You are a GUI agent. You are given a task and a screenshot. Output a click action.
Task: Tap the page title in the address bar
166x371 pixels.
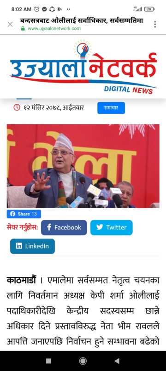(x=82, y=21)
